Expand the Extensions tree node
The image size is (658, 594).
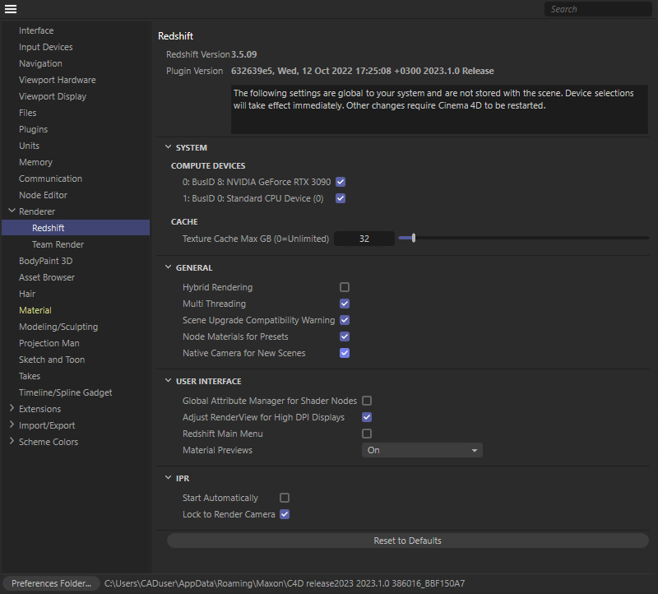point(12,408)
